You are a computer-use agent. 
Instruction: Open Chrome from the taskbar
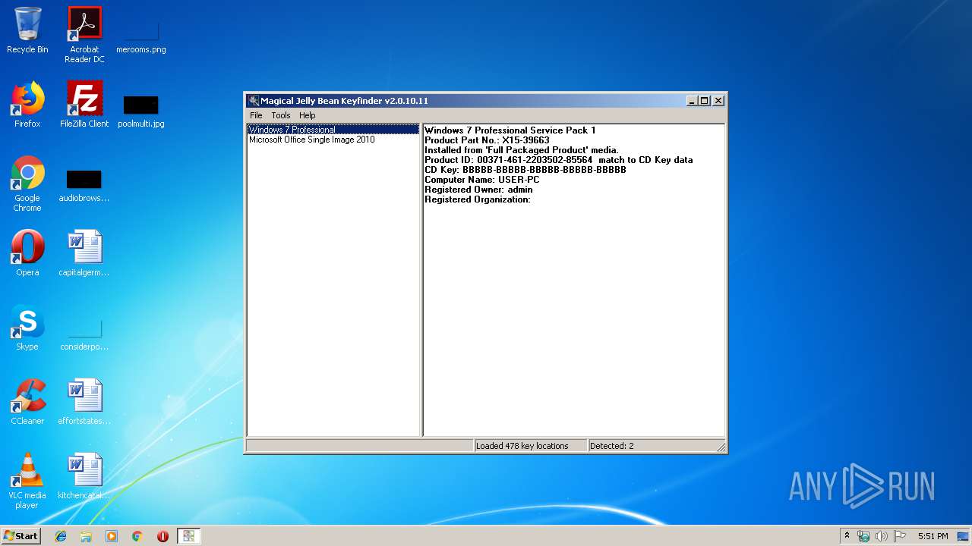tap(137, 536)
